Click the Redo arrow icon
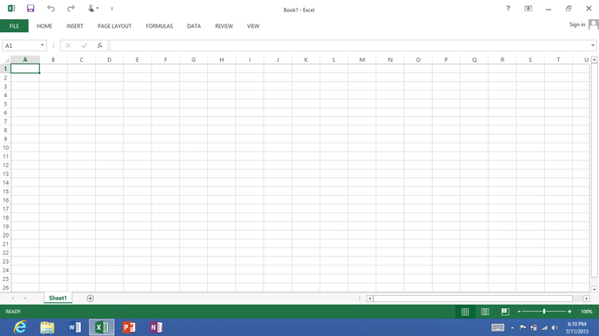The width and height of the screenshot is (599, 336). tap(71, 9)
